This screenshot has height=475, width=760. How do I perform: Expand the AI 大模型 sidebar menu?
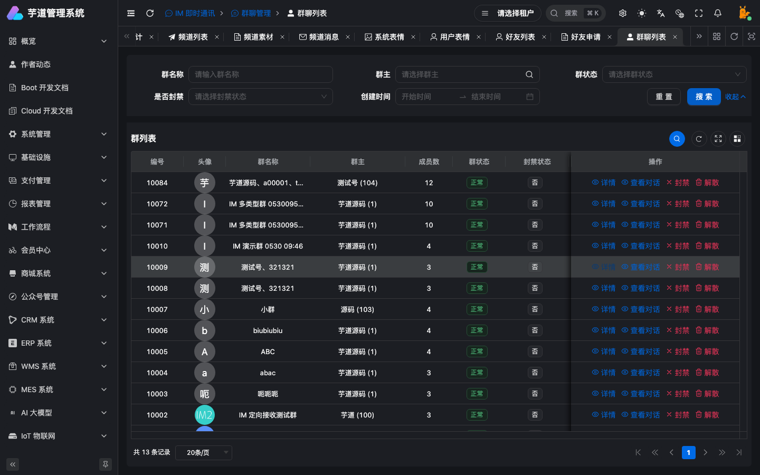click(59, 413)
